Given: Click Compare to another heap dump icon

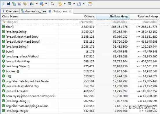Looking at the screenshot, I should pos(90,4).
